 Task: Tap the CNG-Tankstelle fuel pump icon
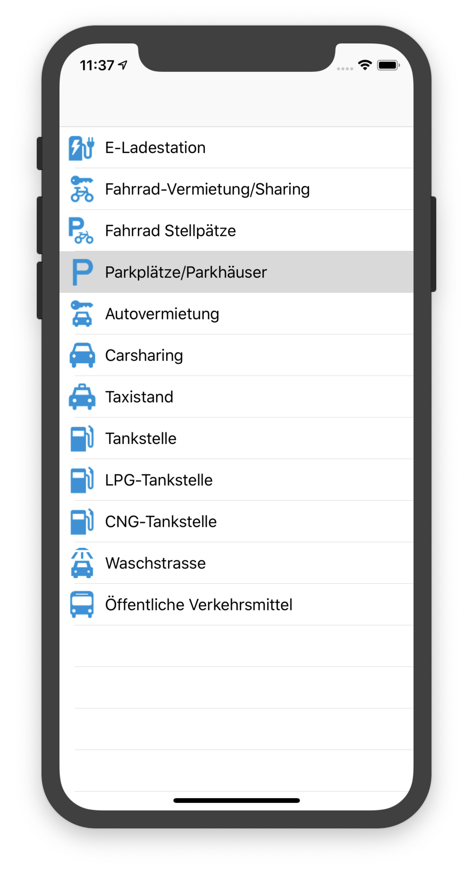tap(82, 522)
